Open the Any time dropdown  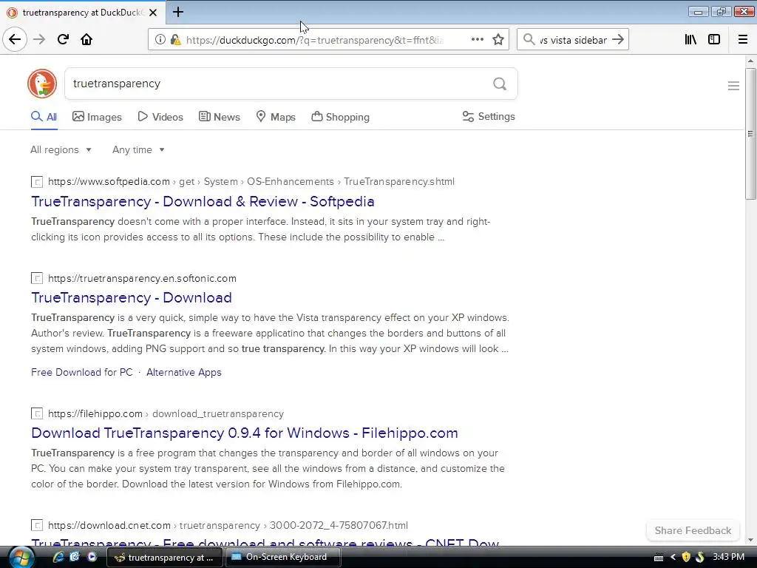click(x=138, y=149)
